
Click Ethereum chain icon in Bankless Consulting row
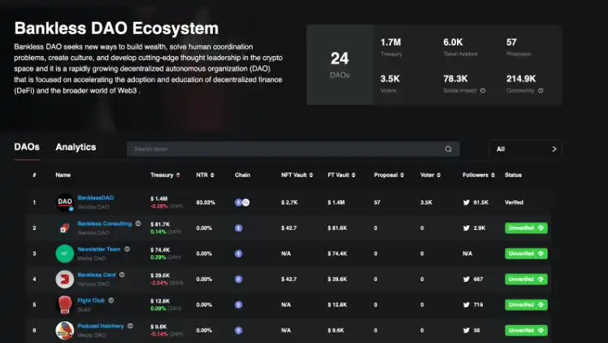tap(238, 228)
